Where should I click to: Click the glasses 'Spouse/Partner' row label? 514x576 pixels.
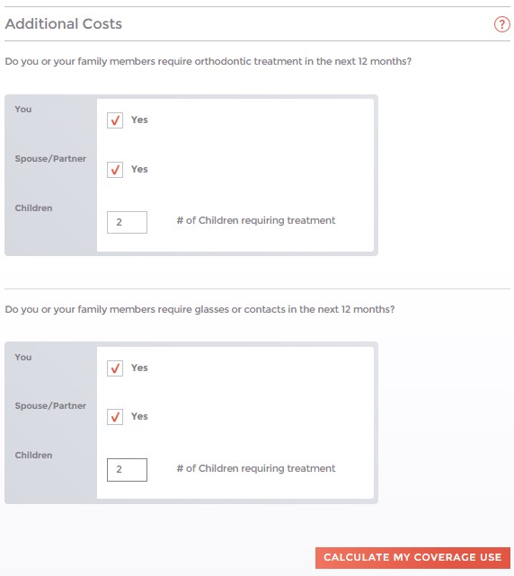click(x=50, y=406)
